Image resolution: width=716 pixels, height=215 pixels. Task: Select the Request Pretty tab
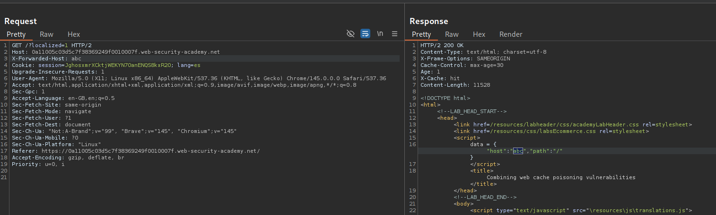click(x=16, y=34)
